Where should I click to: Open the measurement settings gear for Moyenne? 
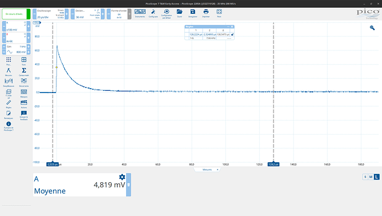coord(122,177)
